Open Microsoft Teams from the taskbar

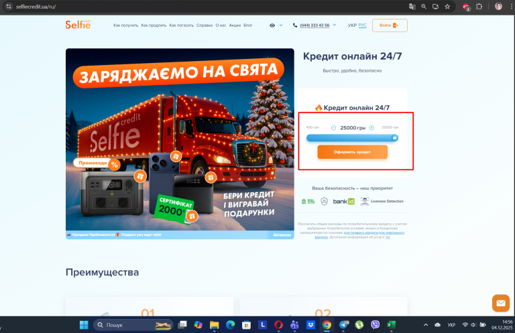(294, 325)
